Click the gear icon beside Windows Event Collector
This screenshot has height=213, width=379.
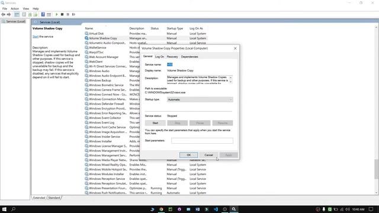[x=86, y=118]
